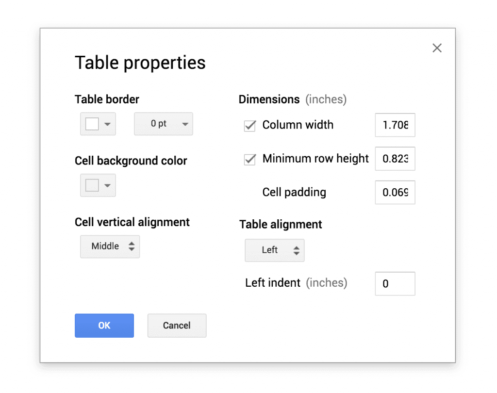Select the Column width value field
The width and height of the screenshot is (497, 393).
coord(395,125)
